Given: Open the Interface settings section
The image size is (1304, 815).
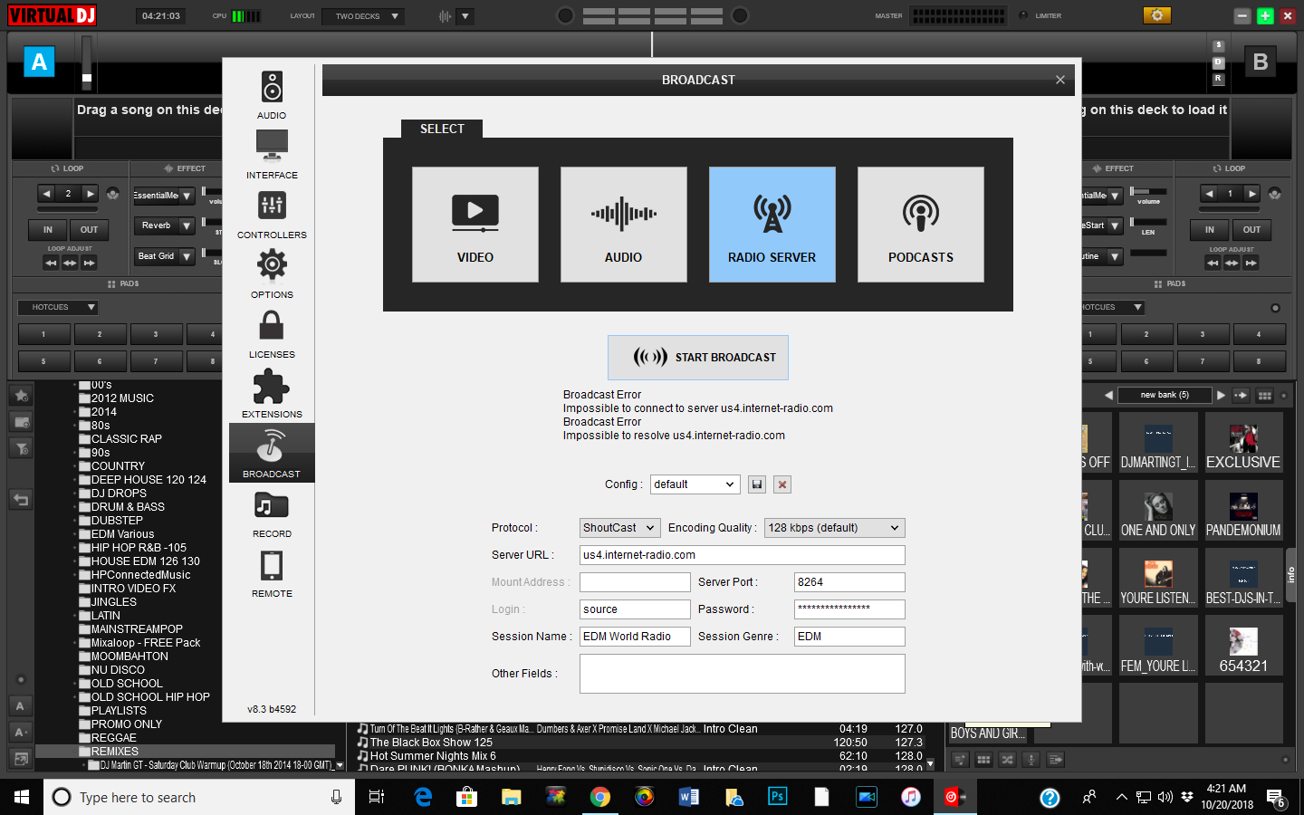Looking at the screenshot, I should coord(272,154).
